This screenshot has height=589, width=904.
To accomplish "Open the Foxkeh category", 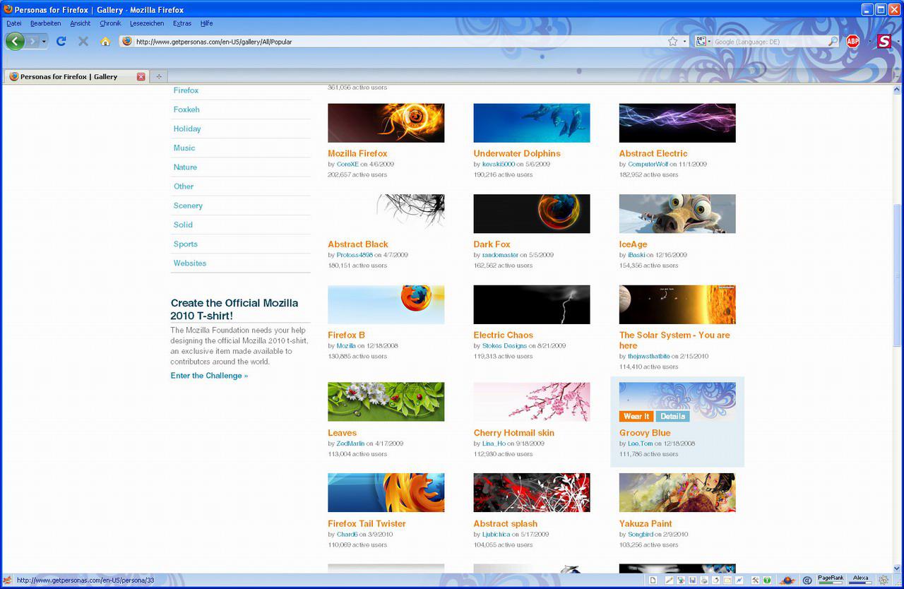I will coord(186,109).
